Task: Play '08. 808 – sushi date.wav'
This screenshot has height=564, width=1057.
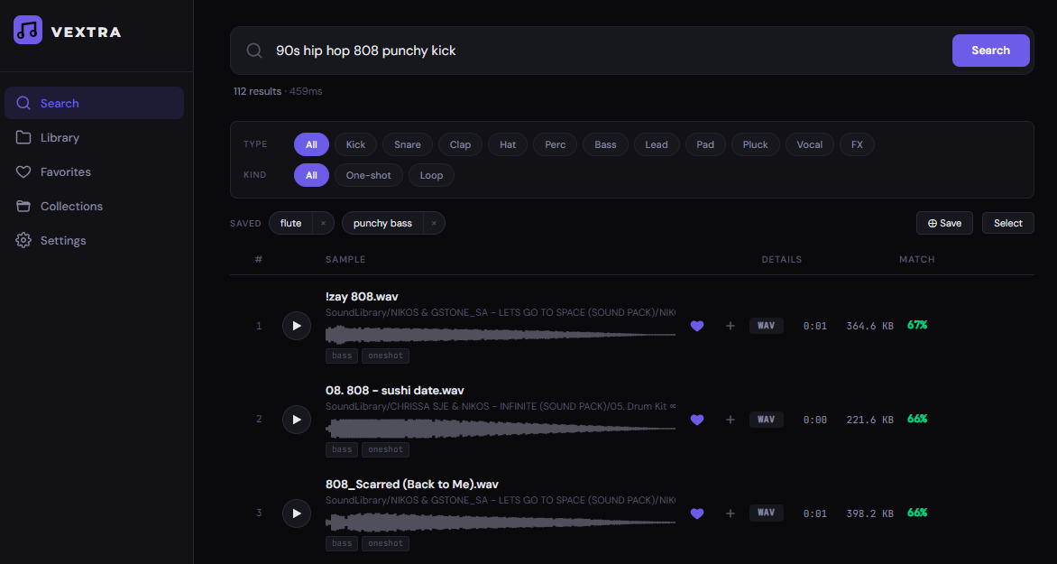Action: point(297,419)
